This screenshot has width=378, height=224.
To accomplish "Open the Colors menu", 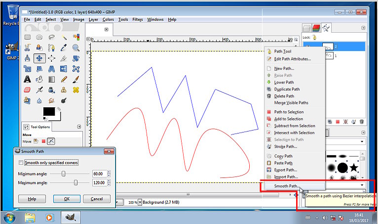I will point(108,19).
